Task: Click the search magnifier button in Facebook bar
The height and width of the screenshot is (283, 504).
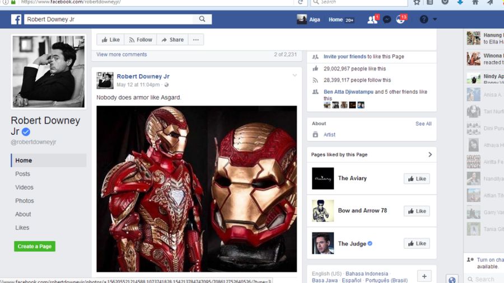Action: [x=202, y=19]
